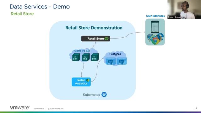Viewport: 201px width, 113px height.
Task: Click Gregory Green's webcam video thumbnail
Action: [184, 9]
